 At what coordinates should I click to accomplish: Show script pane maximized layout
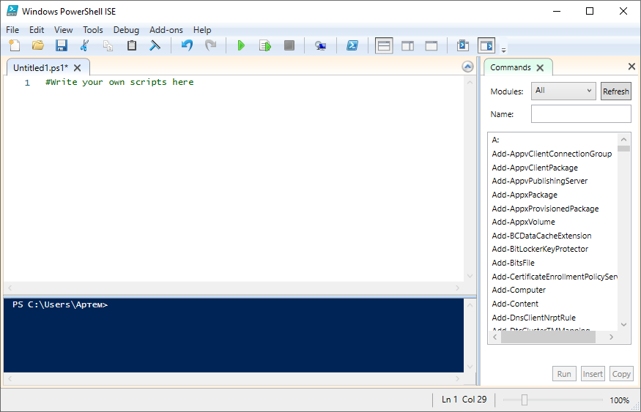point(431,45)
